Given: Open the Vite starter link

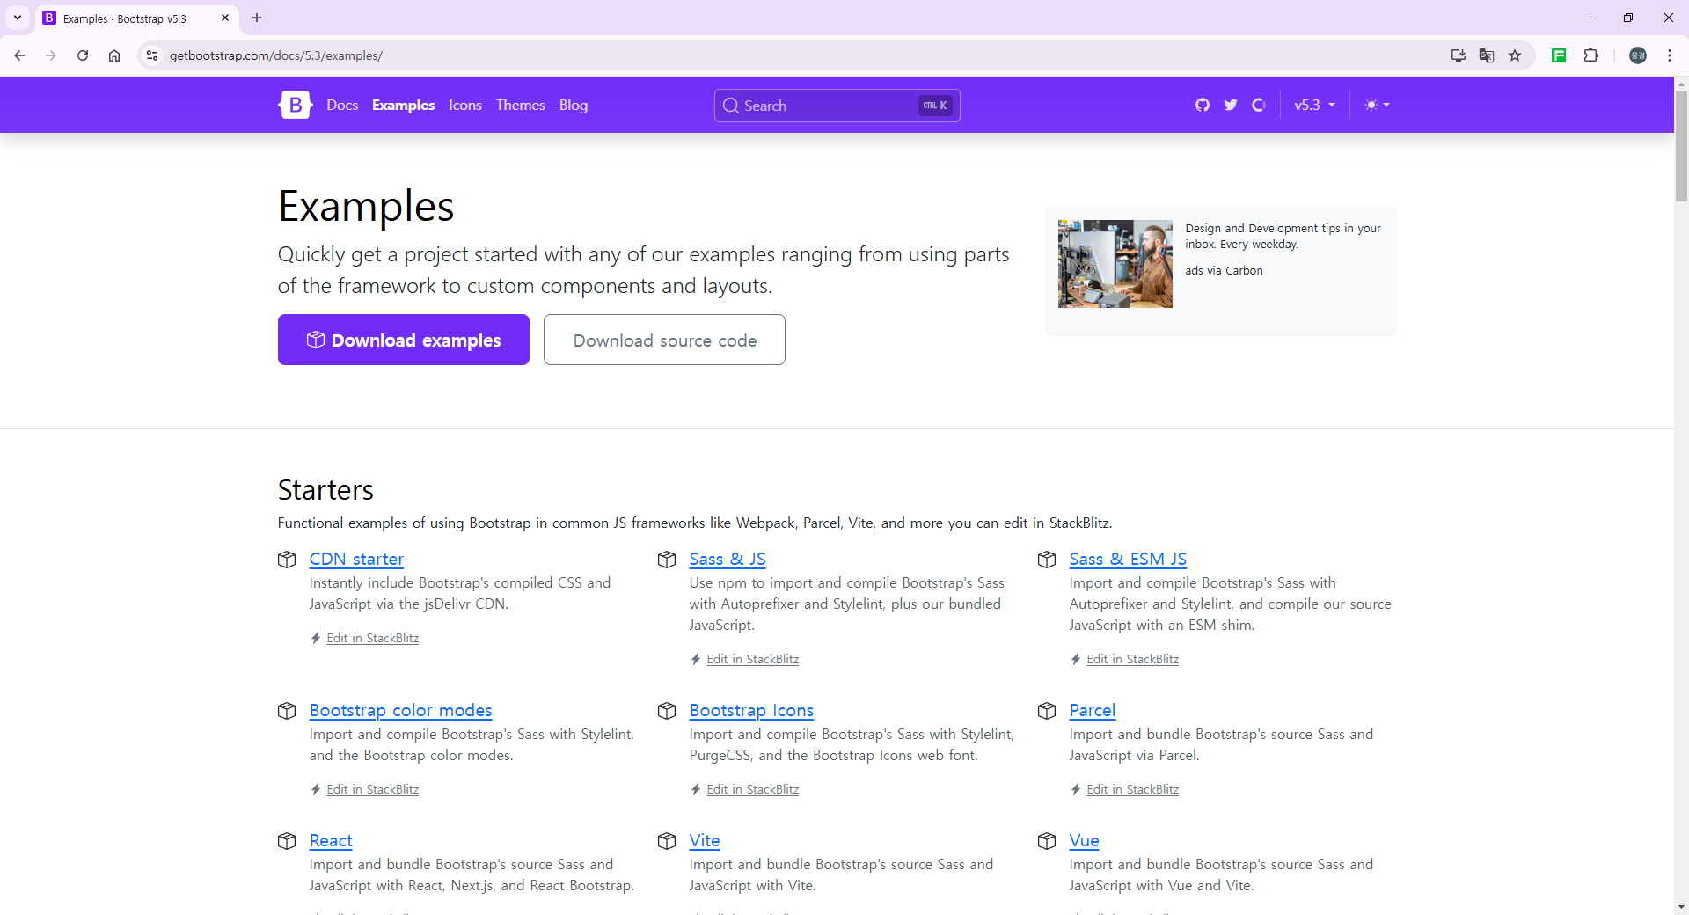Looking at the screenshot, I should (705, 840).
